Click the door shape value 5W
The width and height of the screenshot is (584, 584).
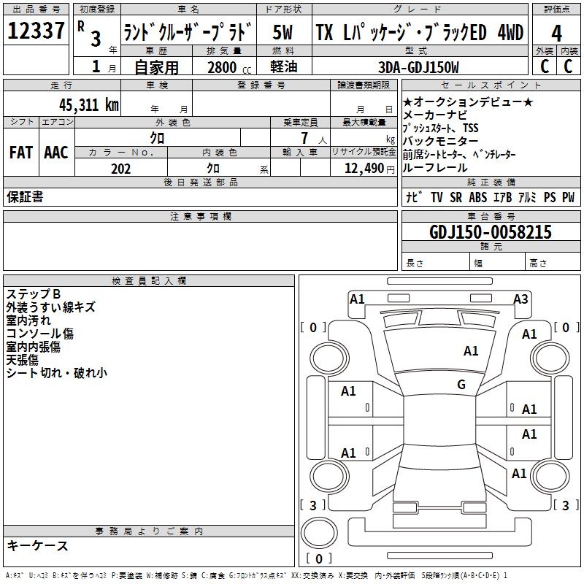[283, 32]
